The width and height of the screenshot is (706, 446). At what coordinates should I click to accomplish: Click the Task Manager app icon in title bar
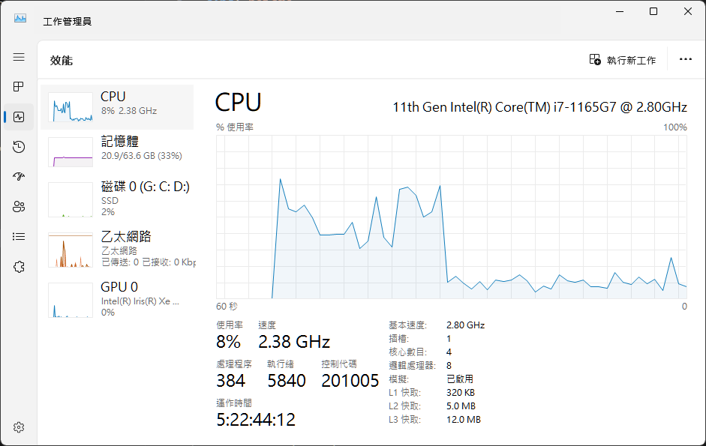[20, 19]
